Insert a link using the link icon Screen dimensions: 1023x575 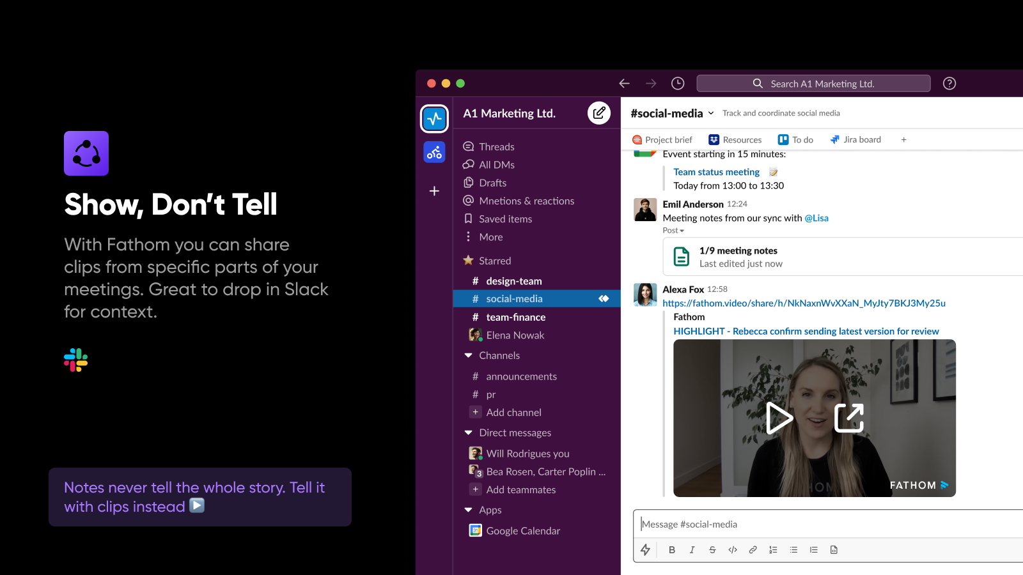(753, 549)
